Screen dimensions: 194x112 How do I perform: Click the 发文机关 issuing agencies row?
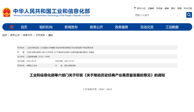pos(97,48)
